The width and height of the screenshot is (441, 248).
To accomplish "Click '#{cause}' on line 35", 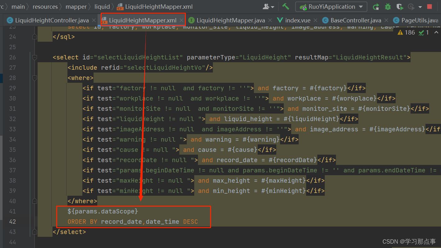I will [x=243, y=150].
